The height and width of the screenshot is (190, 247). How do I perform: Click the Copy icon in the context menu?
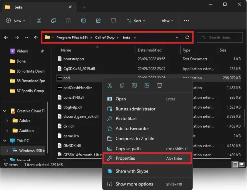122,85
